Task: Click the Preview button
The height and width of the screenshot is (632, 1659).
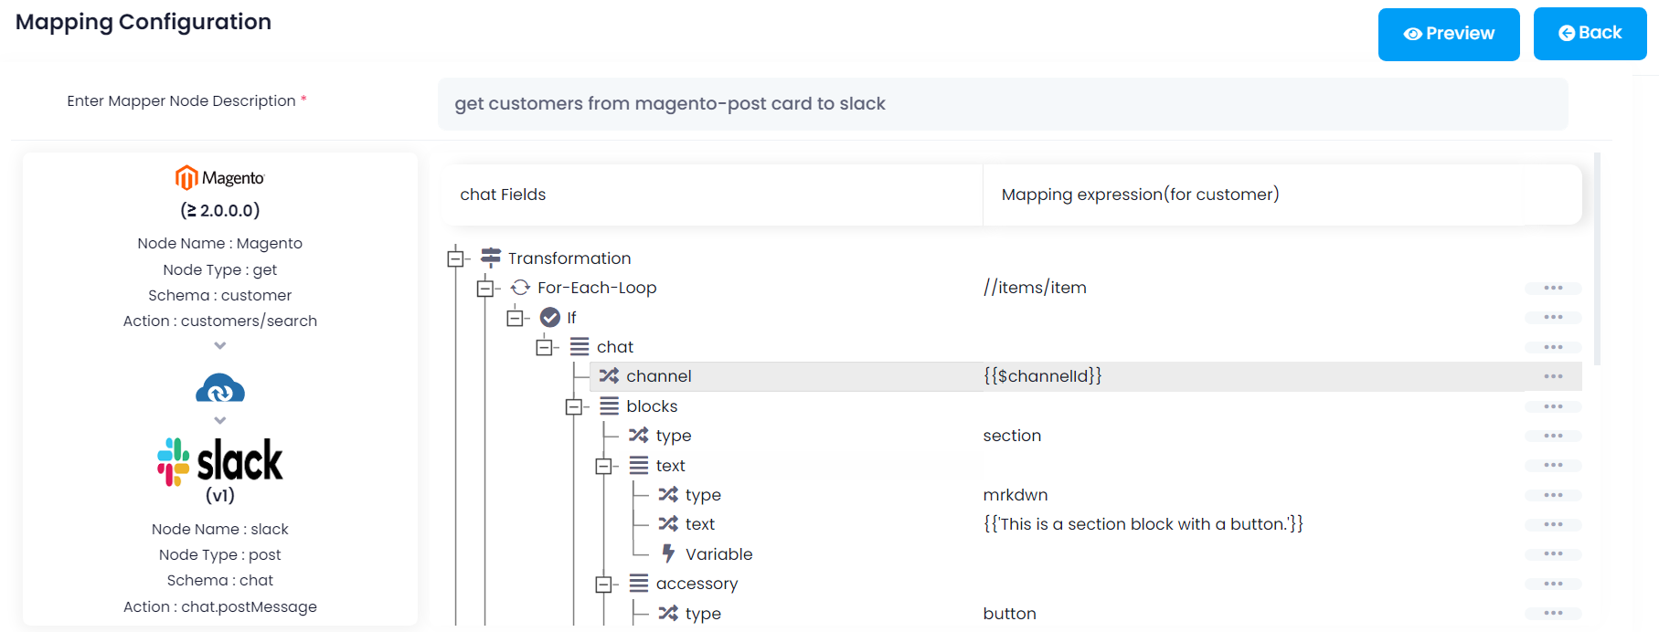Action: pos(1448,34)
